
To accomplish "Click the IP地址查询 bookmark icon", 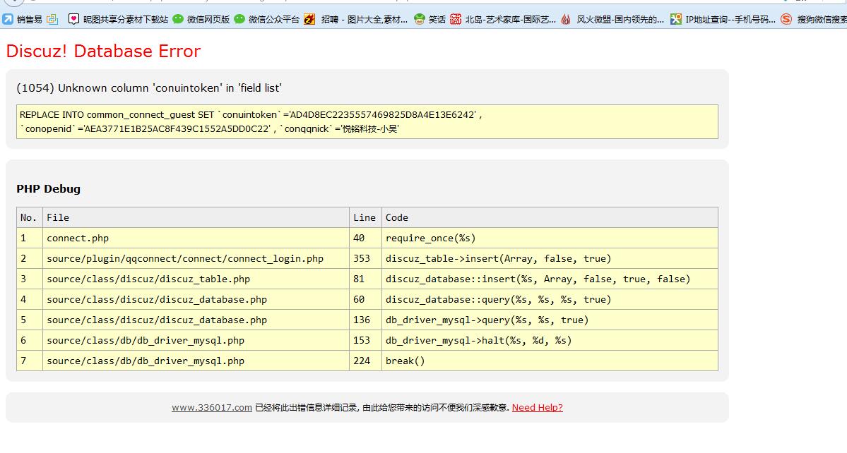I will [676, 19].
